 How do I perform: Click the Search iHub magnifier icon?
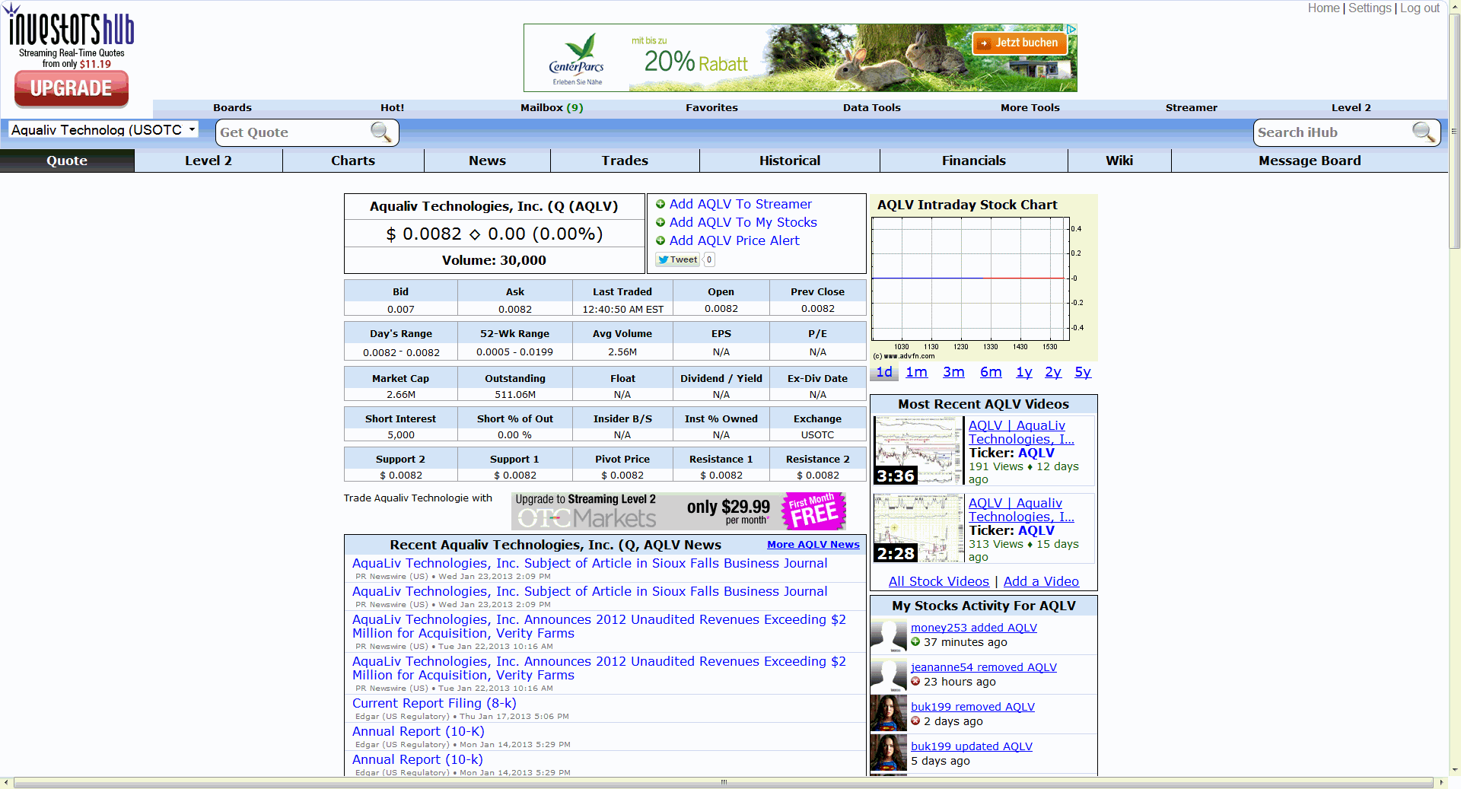tap(1423, 132)
